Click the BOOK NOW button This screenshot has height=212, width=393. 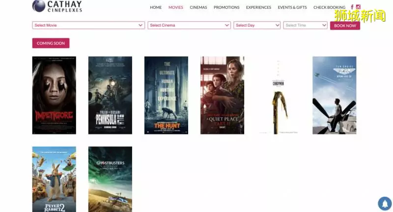point(345,26)
